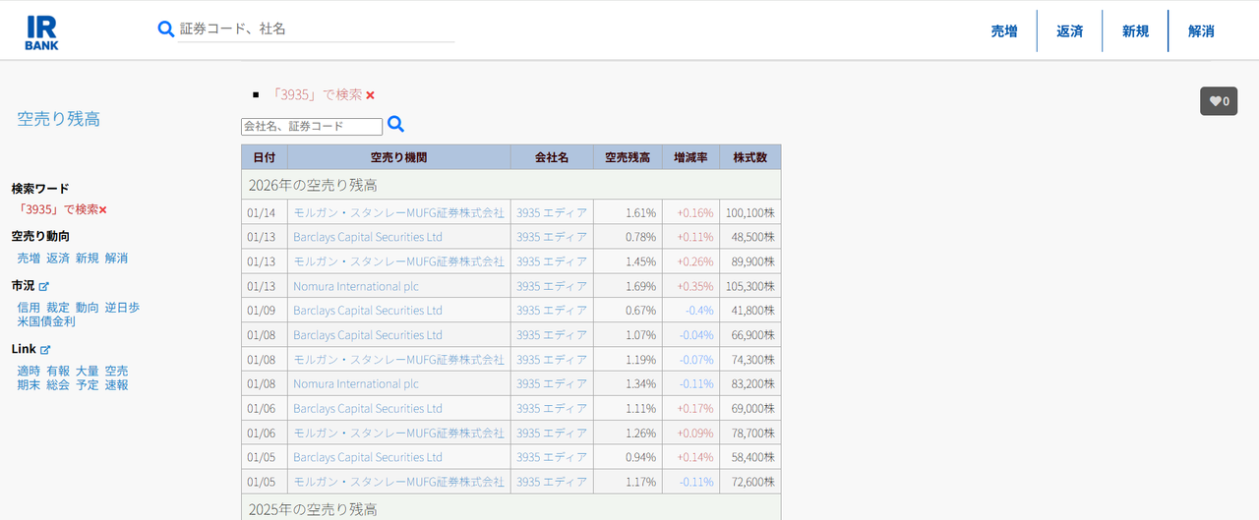Select 新規 in the top navigation
Viewport: 1259px width, 520px height.
1135,31
